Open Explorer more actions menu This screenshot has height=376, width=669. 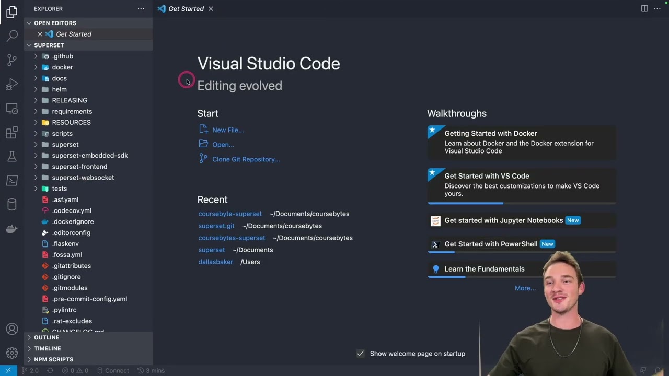click(x=141, y=9)
